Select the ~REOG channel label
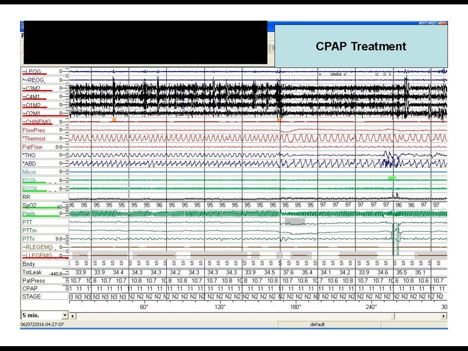 point(33,80)
